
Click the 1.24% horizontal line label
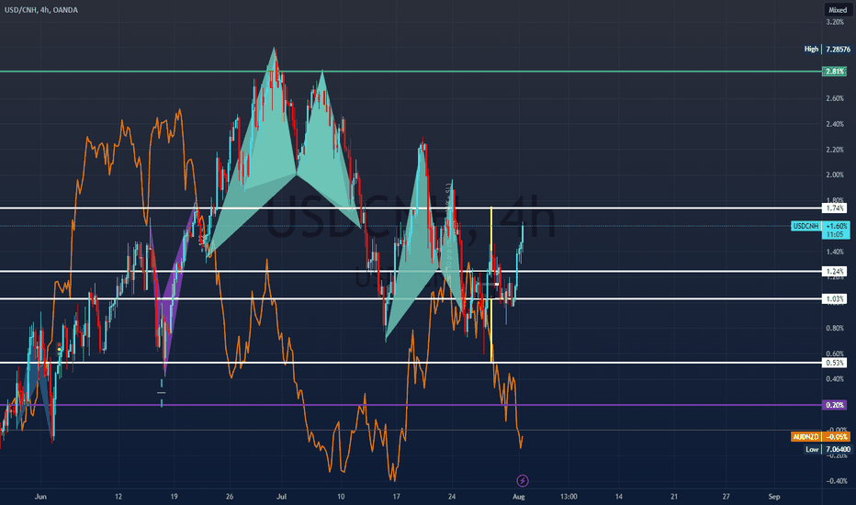[835, 272]
